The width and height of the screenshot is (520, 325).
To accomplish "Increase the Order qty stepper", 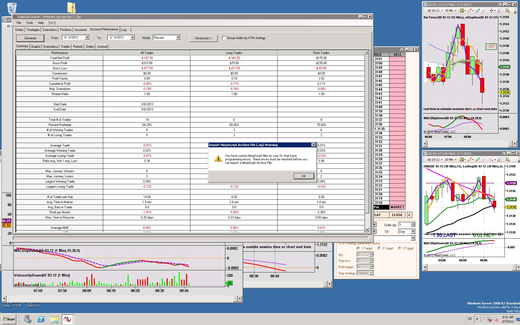I will [x=413, y=223].
